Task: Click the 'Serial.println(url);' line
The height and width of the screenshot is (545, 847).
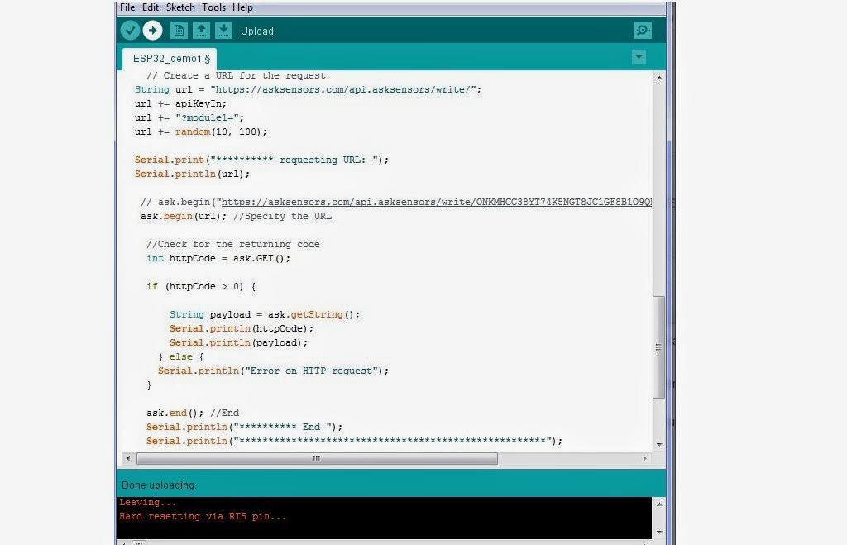Action: point(192,174)
